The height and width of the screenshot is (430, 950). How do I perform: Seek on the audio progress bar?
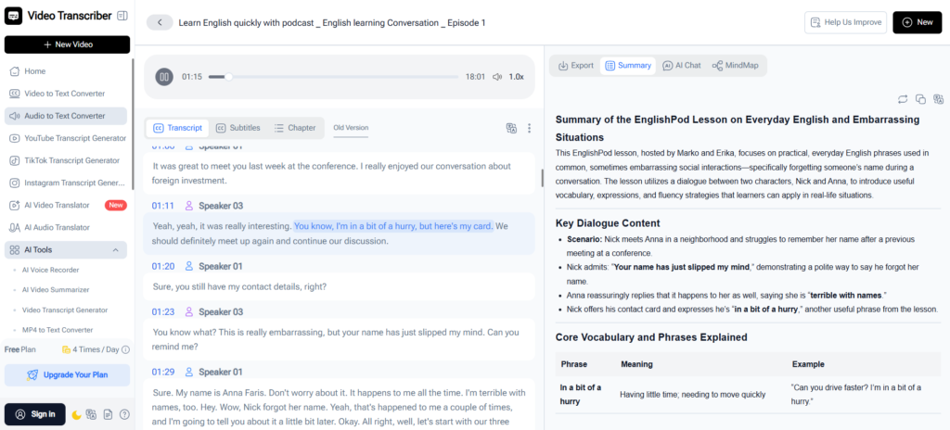tap(333, 77)
